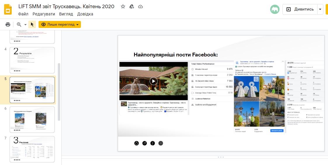Click the blue boost post button
Viewport: 328px width, 165px height.
[x=277, y=131]
